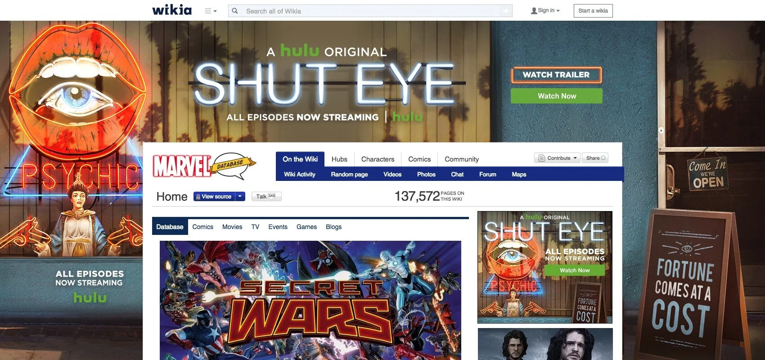Focus the Search all of Wikia field
This screenshot has width=765, height=360.
click(371, 11)
